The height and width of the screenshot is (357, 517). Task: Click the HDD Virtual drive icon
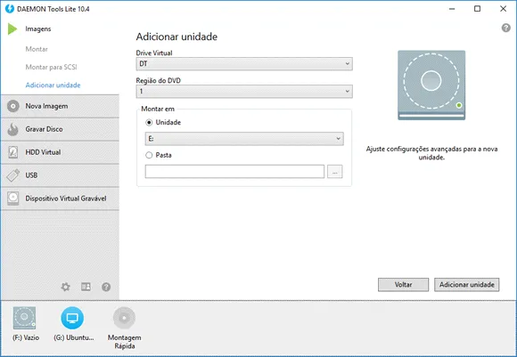[13, 152]
